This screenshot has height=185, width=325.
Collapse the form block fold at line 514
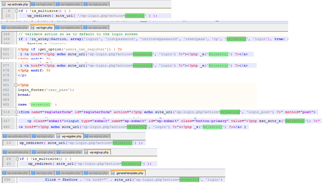pyautogui.click(x=16, y=112)
